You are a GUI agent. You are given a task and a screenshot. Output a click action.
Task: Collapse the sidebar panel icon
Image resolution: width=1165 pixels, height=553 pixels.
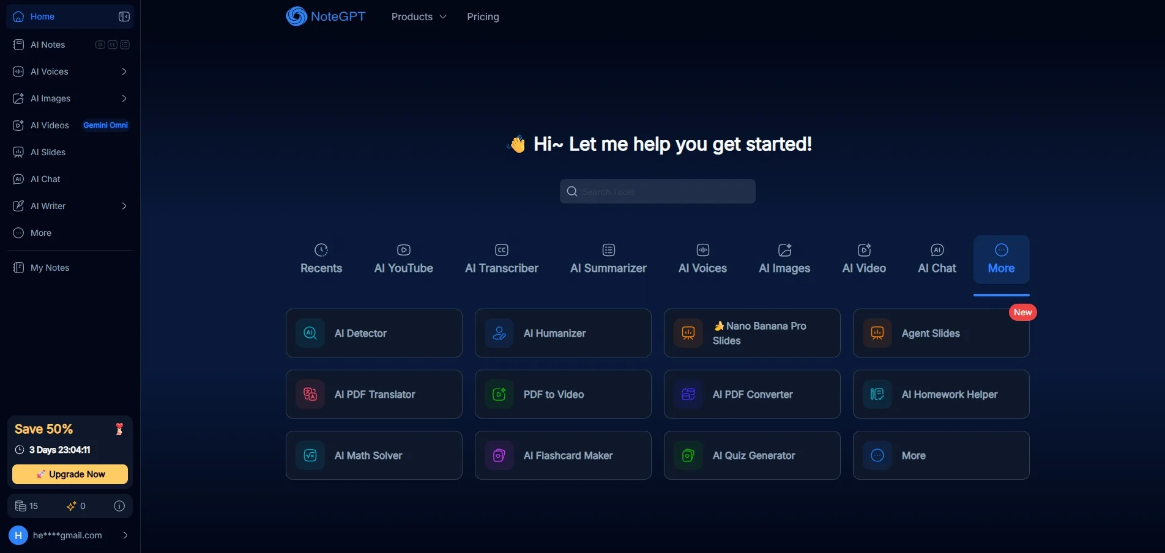coord(124,16)
